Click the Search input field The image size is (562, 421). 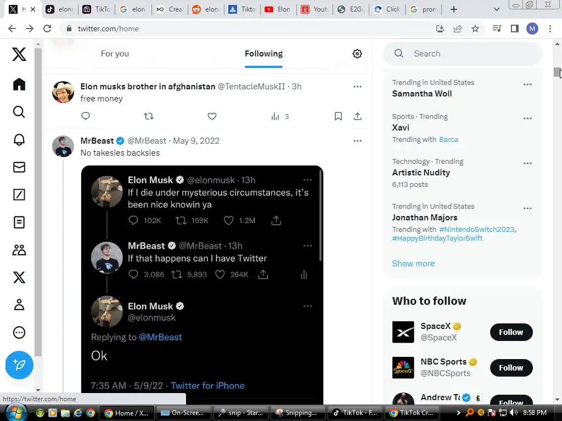tap(462, 54)
